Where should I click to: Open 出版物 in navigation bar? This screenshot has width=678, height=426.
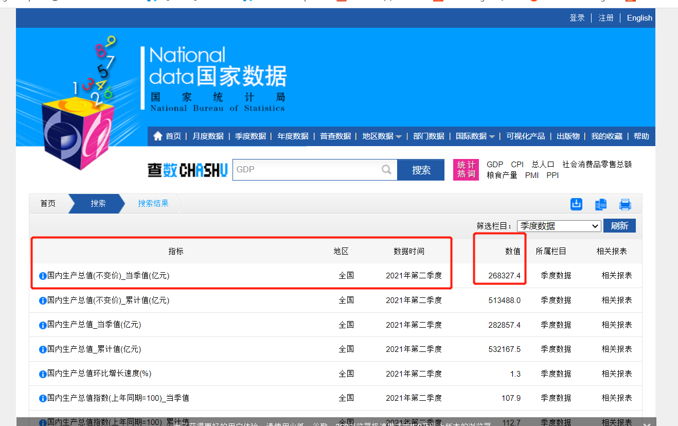[568, 136]
